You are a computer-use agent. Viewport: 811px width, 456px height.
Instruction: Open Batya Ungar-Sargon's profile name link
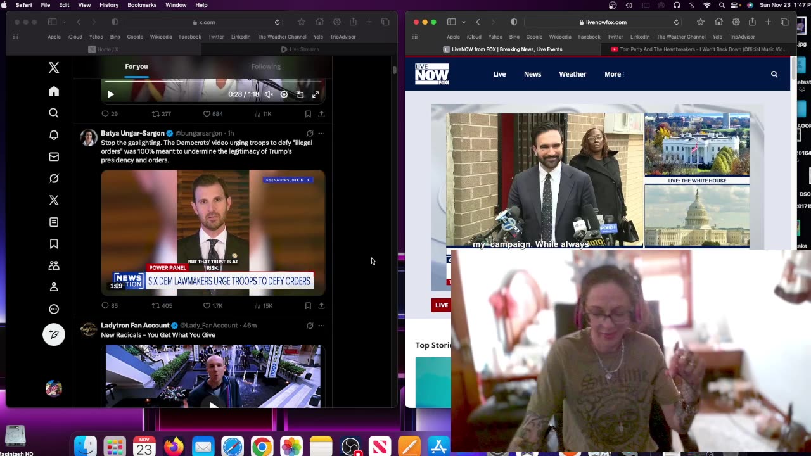[133, 134]
